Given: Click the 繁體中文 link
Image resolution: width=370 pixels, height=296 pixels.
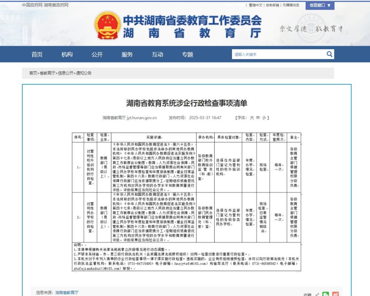Looking at the screenshot, I should 256,5.
